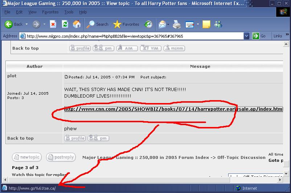Open the History clock icon

(x=148, y=24)
